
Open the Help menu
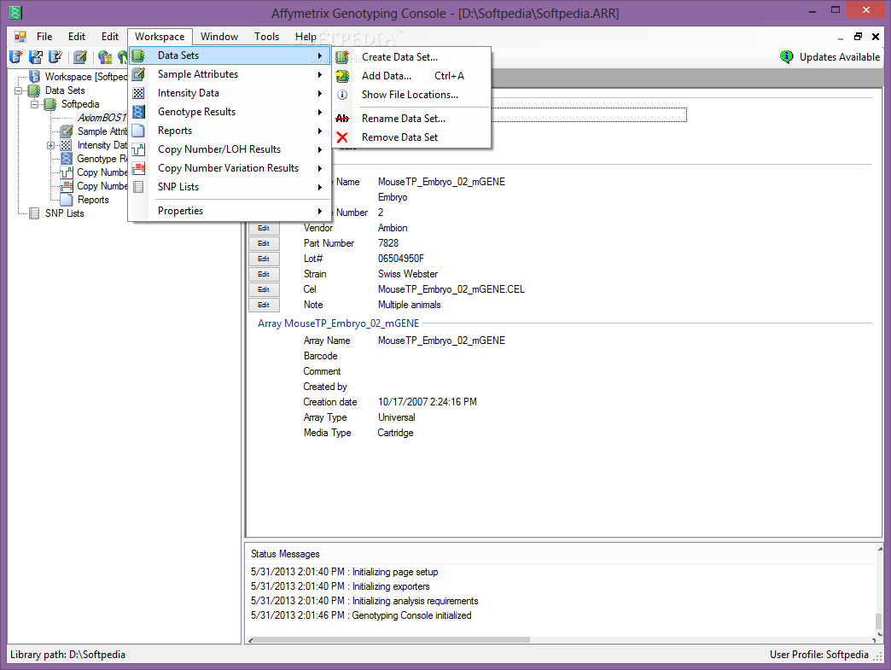pos(306,37)
